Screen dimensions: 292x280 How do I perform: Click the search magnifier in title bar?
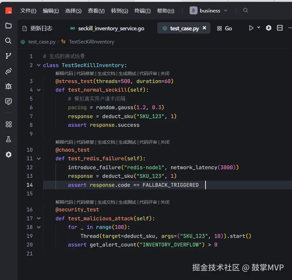coord(245,10)
